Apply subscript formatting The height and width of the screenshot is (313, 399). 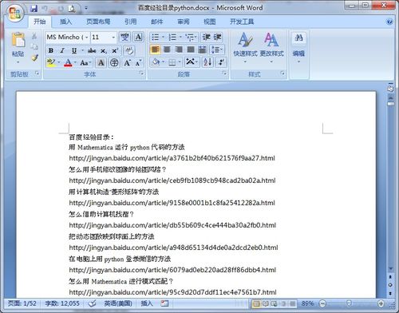tap(104, 50)
